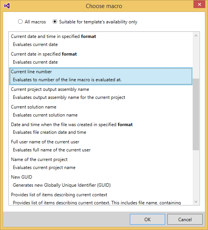This screenshot has height=230, width=208.
Task: Select the Current line number macro
Action: click(101, 76)
